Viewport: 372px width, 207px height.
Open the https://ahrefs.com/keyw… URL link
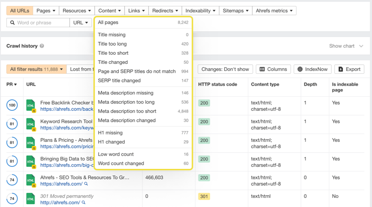click(x=67, y=128)
